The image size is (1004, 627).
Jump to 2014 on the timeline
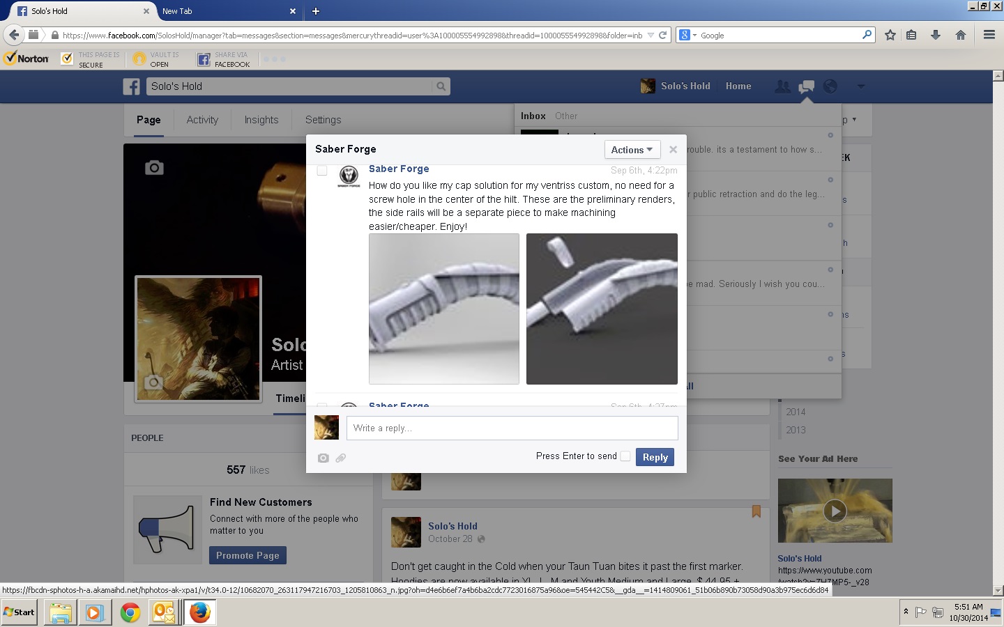coord(796,412)
